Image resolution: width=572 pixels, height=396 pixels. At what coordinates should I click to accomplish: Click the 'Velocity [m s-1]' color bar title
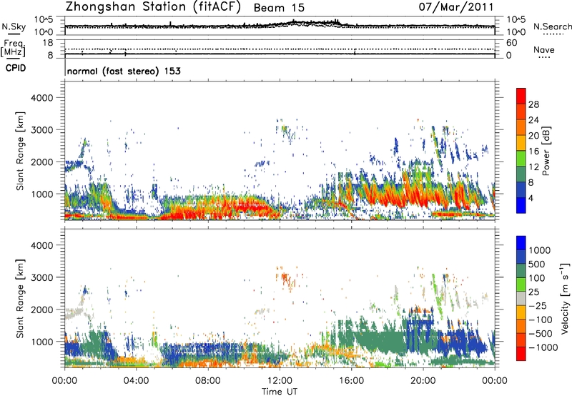565,298
